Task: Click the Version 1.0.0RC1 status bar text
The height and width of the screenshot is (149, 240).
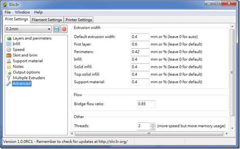Action: (65, 142)
